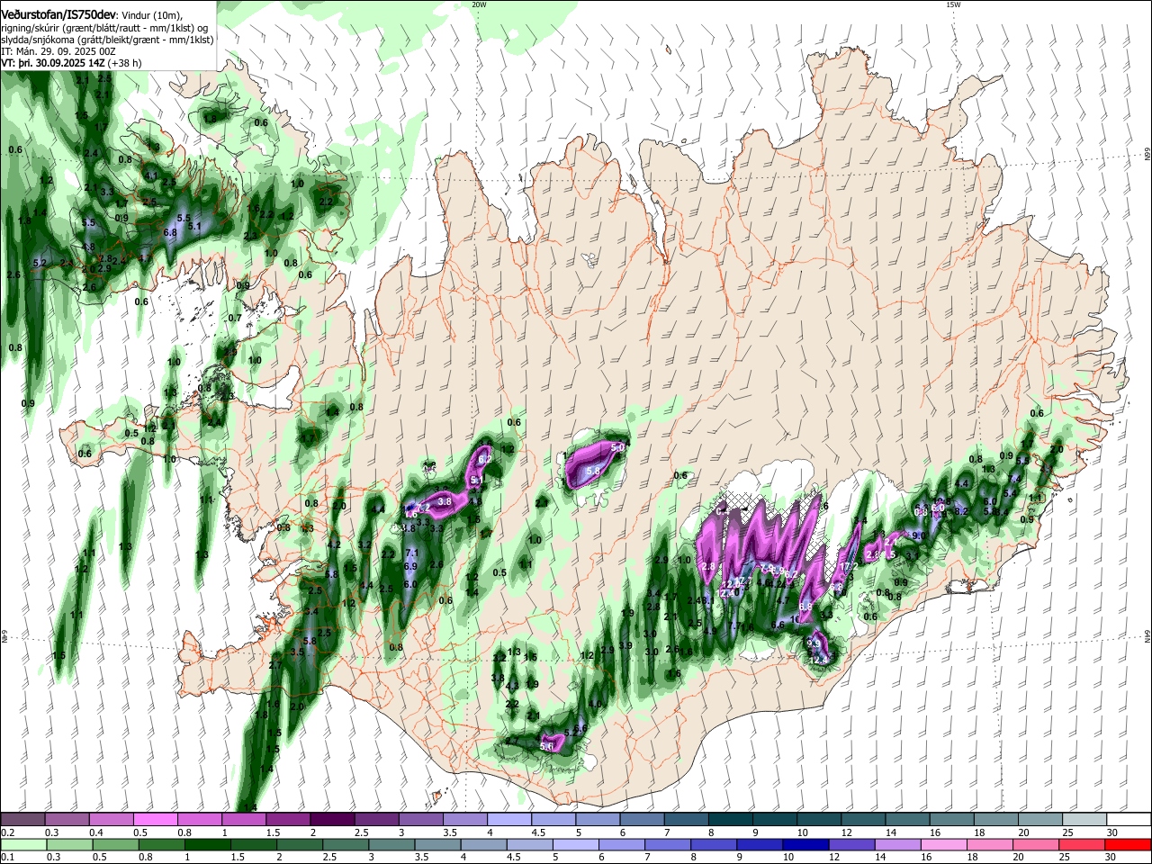Pick the blue 8–9 swatch in the lower legend row
1152x864 pixels.
pos(714,845)
